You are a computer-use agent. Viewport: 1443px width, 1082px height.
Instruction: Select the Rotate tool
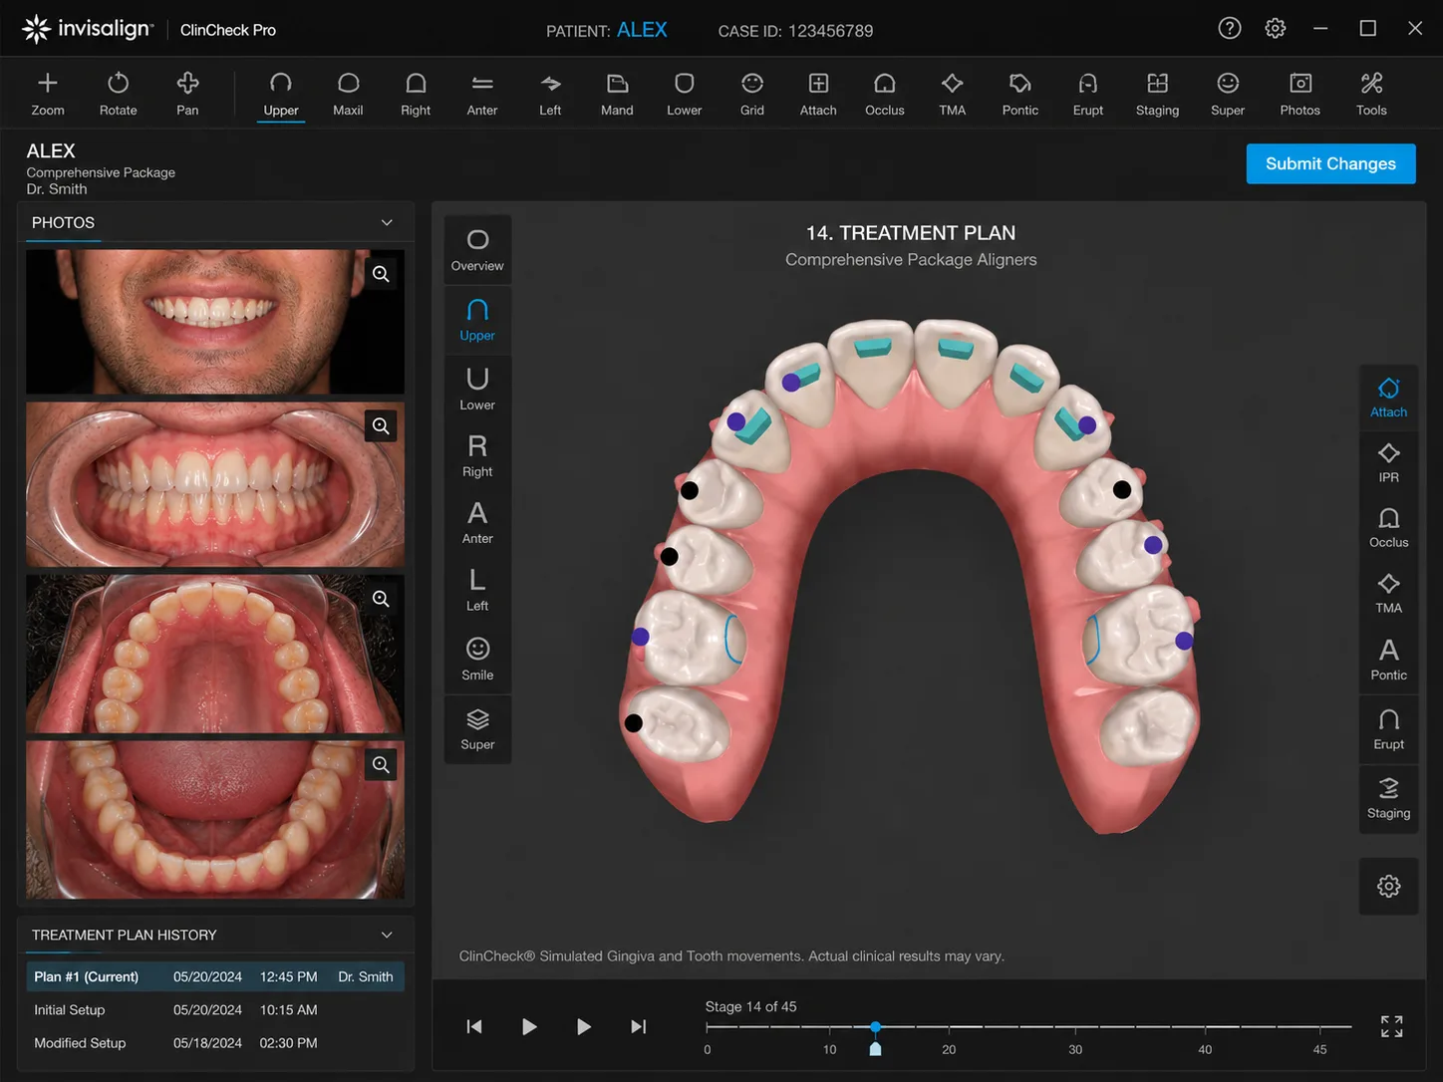[118, 94]
